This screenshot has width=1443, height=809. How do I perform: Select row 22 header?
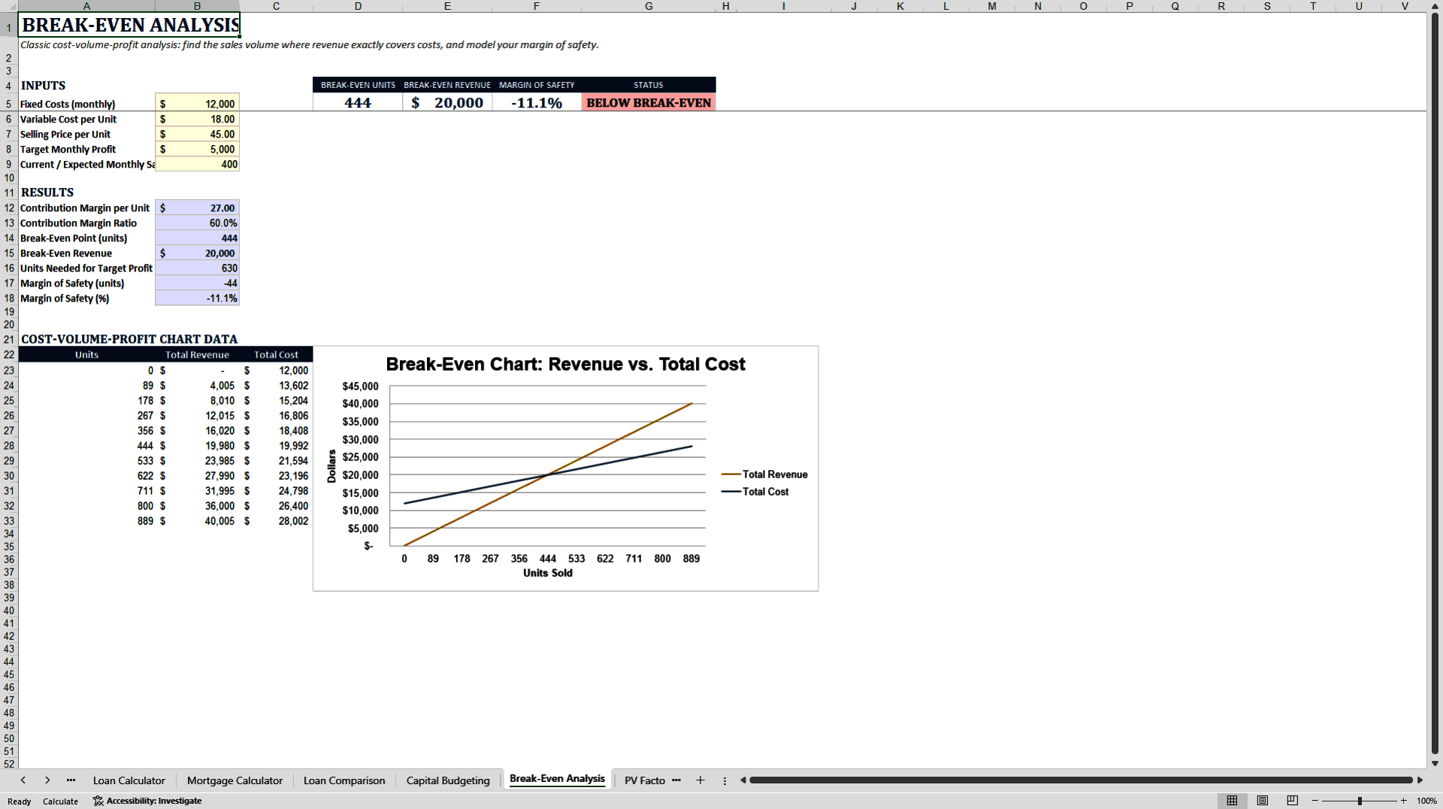click(x=9, y=355)
